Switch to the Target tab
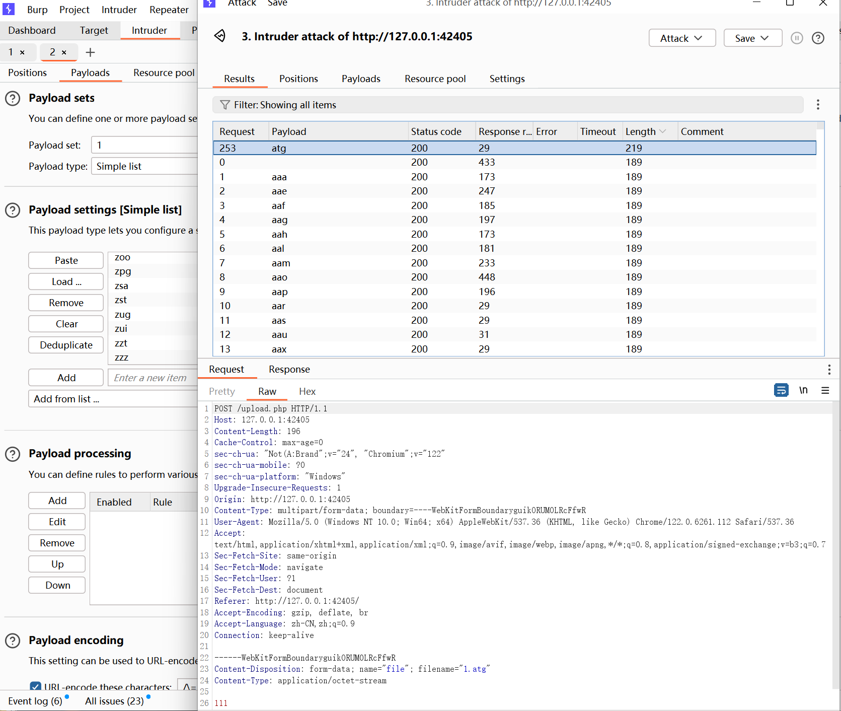 [x=94, y=30]
